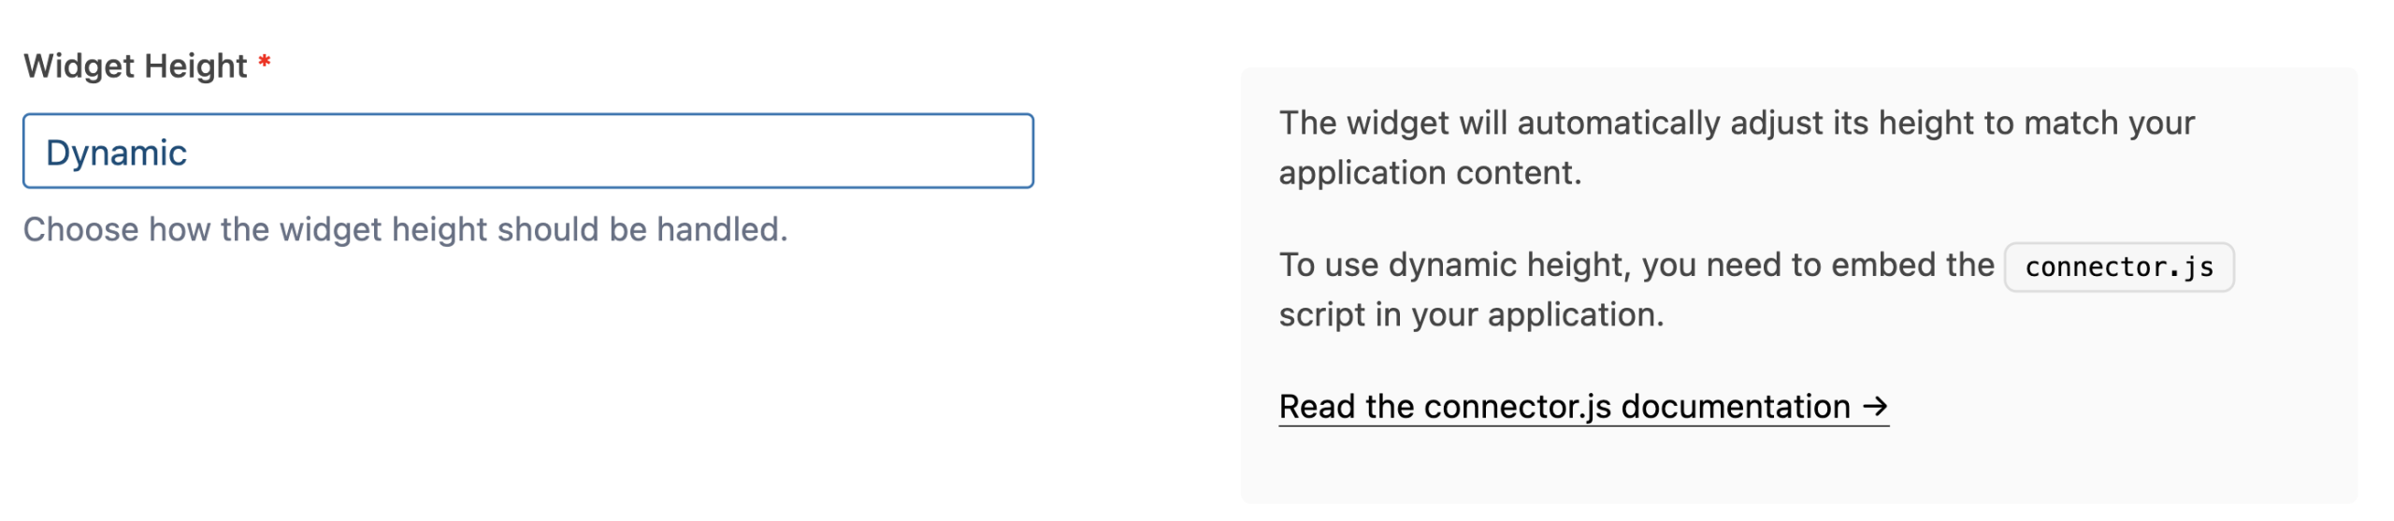Screen dimensions: 2394x521
Task: Click the word 'documentation' in the underlined link
Action: tap(1735, 407)
